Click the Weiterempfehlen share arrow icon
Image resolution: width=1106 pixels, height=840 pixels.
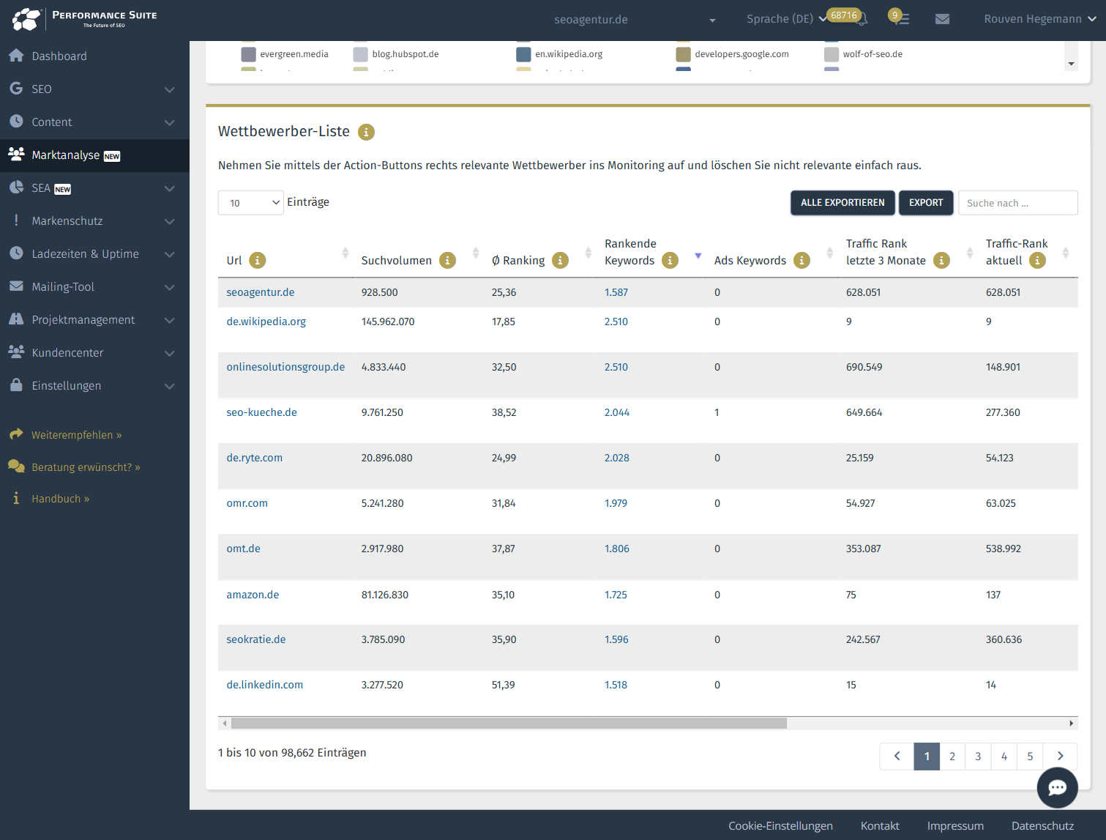click(16, 434)
